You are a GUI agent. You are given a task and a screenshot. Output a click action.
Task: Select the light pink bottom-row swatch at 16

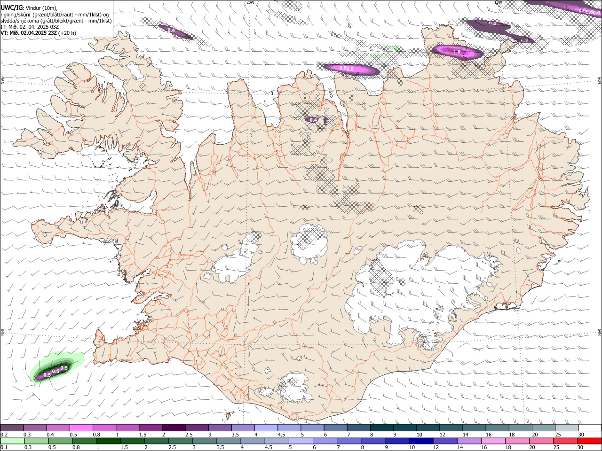coord(493,441)
